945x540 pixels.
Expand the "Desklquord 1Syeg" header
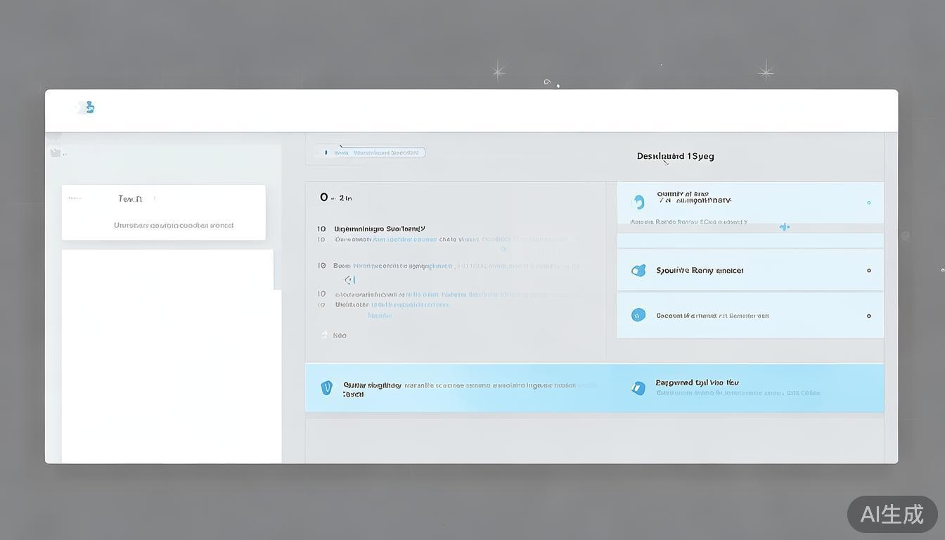[x=675, y=156]
